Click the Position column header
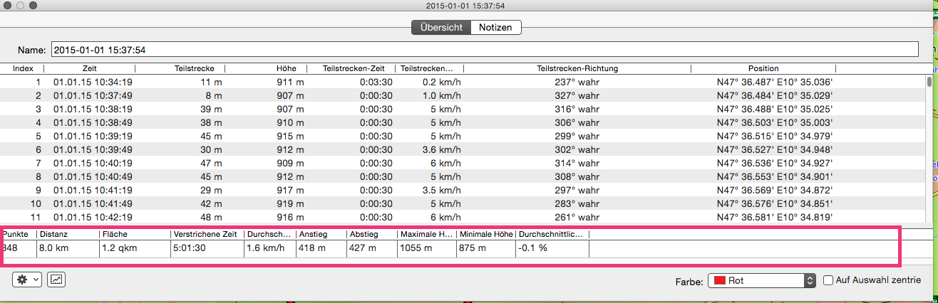This screenshot has width=938, height=303. point(763,68)
